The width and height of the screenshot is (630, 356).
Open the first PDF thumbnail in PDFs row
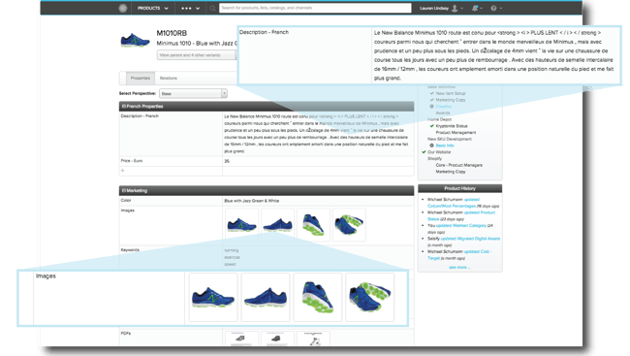[241, 339]
